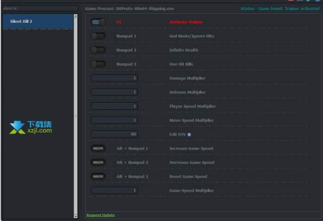Click the Reset Game Speed label
The width and height of the screenshot is (323, 221).
pyautogui.click(x=188, y=176)
